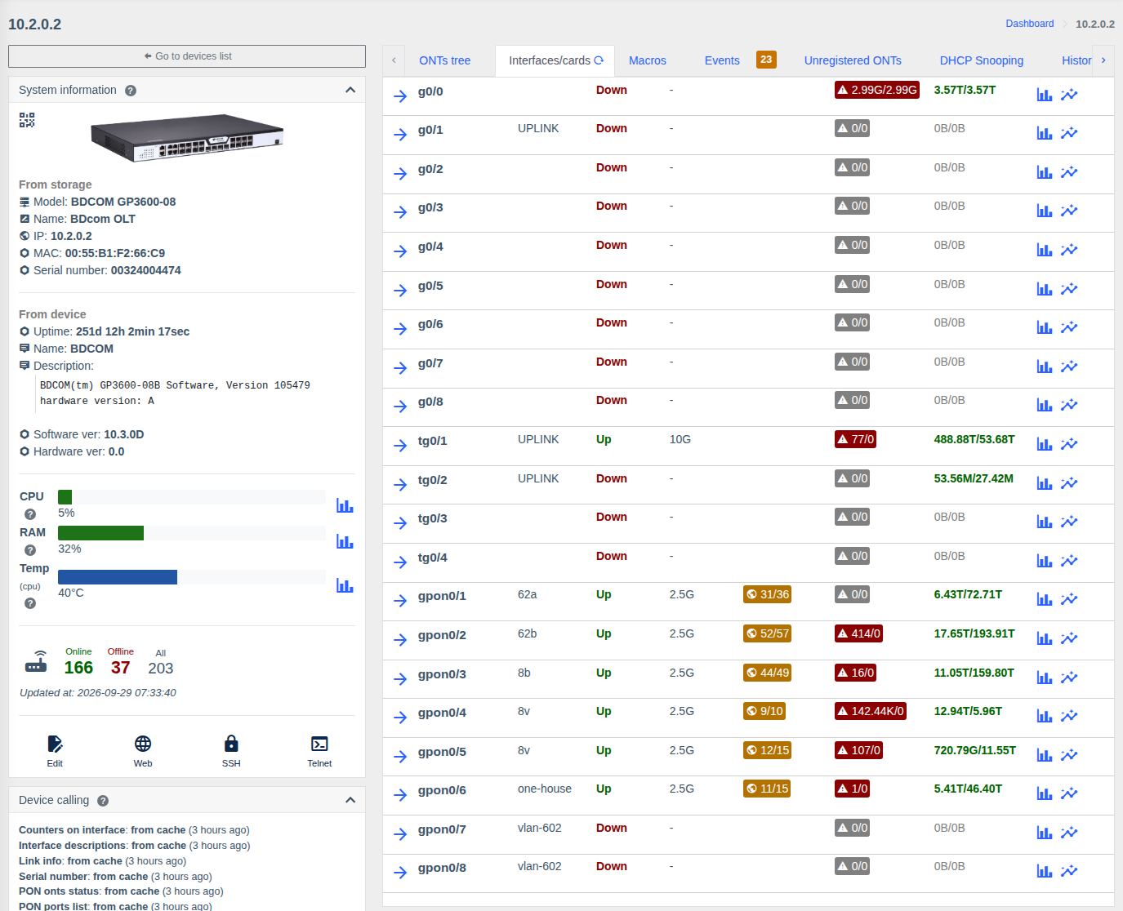Click the Events count badge 23
1123x911 pixels.
click(x=766, y=60)
